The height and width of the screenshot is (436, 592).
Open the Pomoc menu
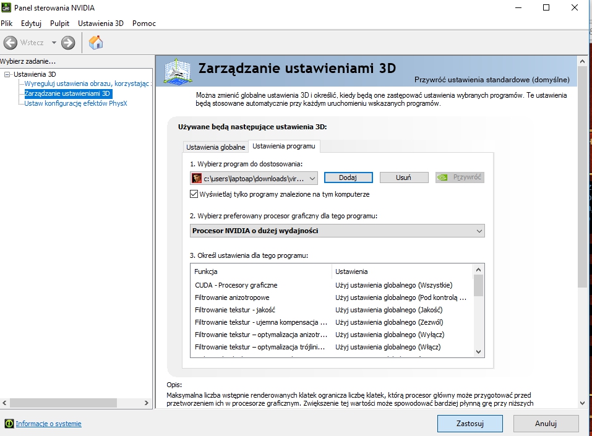point(144,24)
